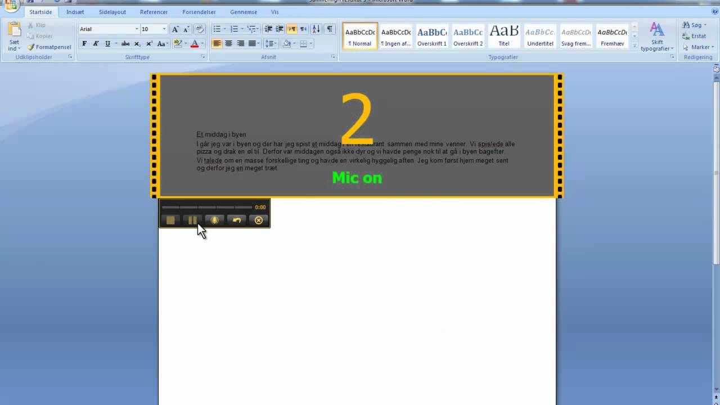The image size is (720, 405).
Task: Justify the text
Action: (253, 43)
